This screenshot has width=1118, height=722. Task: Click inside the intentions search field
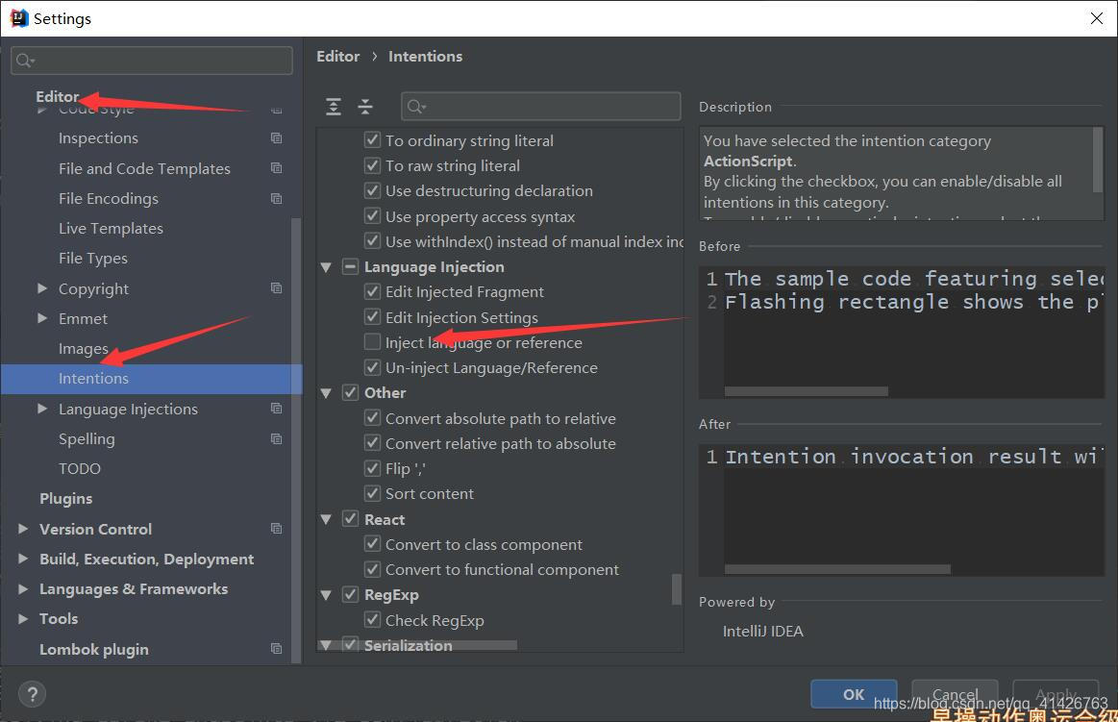point(538,107)
